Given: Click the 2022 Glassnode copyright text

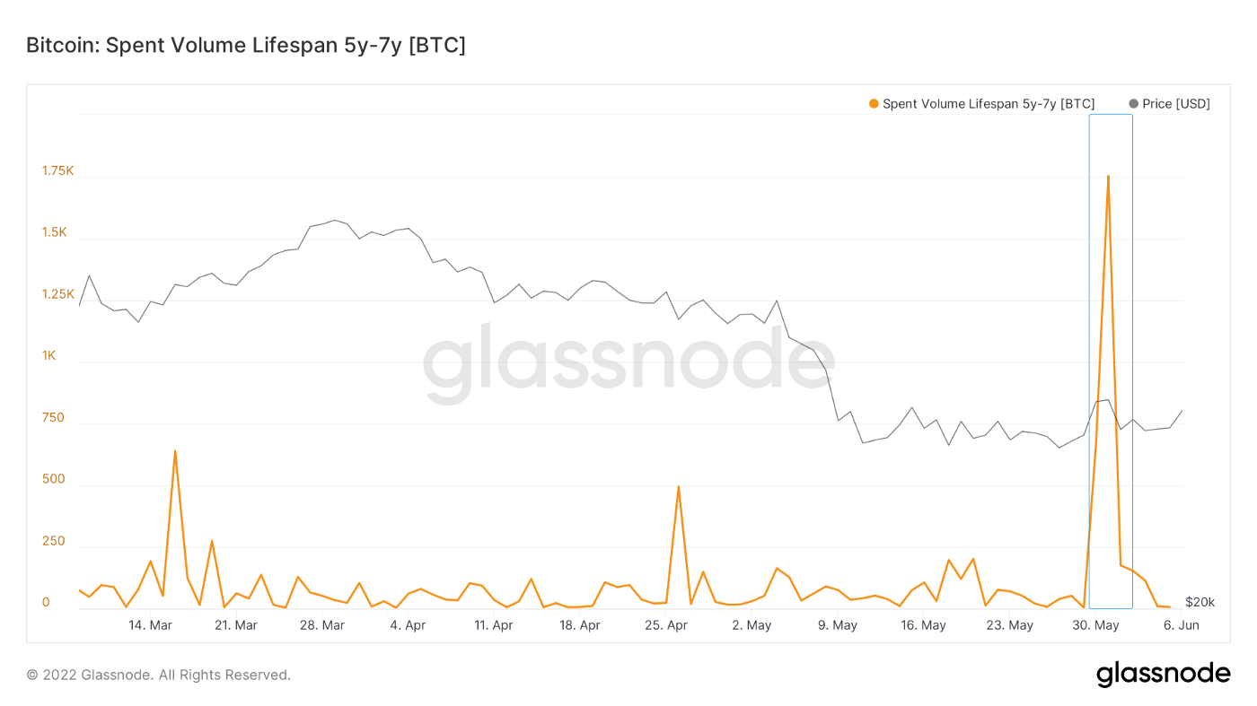Looking at the screenshot, I should coord(158,675).
